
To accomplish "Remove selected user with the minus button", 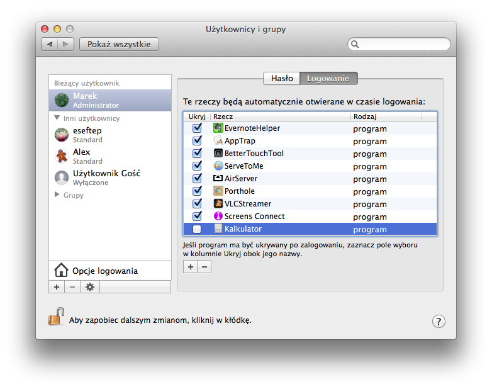I will [72, 287].
